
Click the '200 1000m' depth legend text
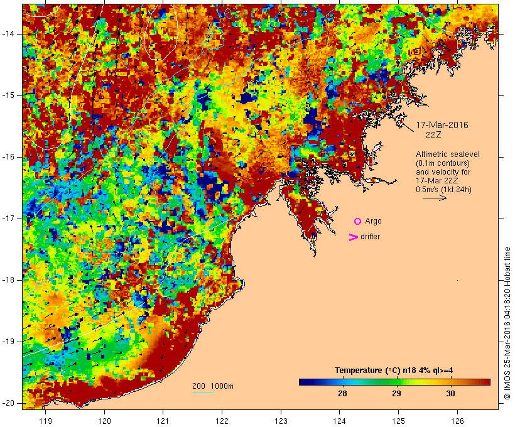(x=213, y=386)
